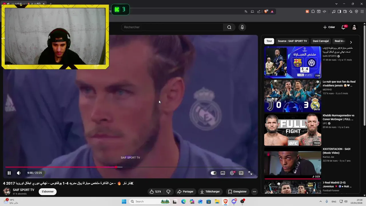
Task: Open the SAIF SPORT TV channel name
Action: click(x=23, y=190)
